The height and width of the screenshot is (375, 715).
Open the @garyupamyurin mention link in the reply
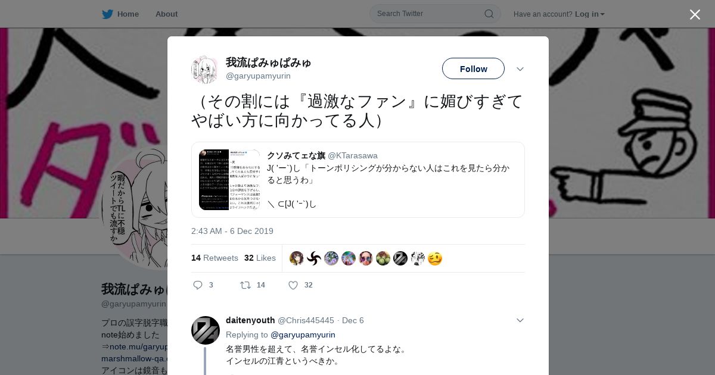pyautogui.click(x=303, y=335)
